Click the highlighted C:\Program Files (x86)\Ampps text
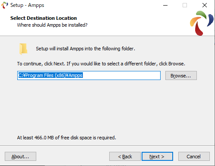The image size is (215, 166). (x=51, y=75)
